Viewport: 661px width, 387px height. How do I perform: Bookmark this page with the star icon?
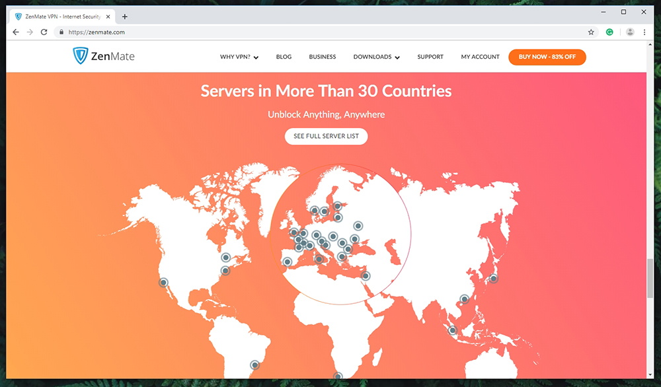click(x=591, y=32)
